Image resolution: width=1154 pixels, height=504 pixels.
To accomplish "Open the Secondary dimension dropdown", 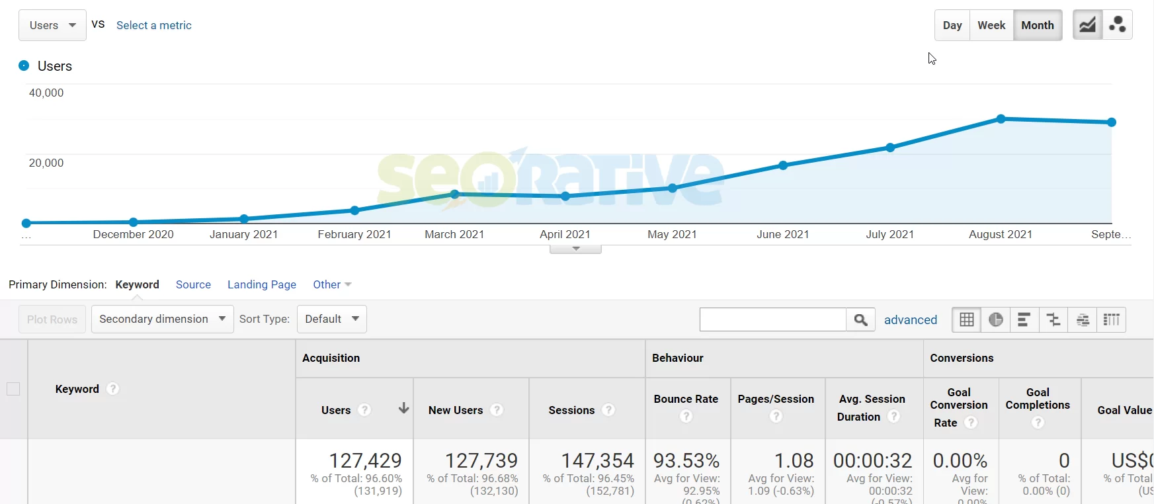I will 162,319.
